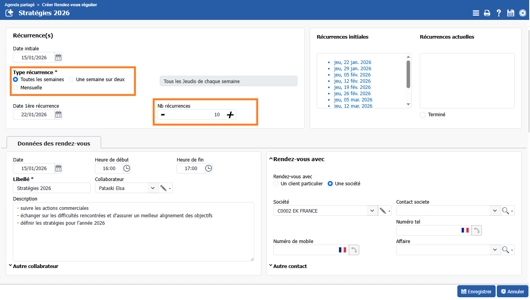Open the Société dropdown C0002 EK FRANCE
This screenshot has height=300, width=530.
(x=371, y=211)
